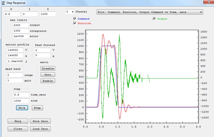Screen dimensions: 214x137
Task: Uncheck the Command plot checkbox
Action: [75, 19]
